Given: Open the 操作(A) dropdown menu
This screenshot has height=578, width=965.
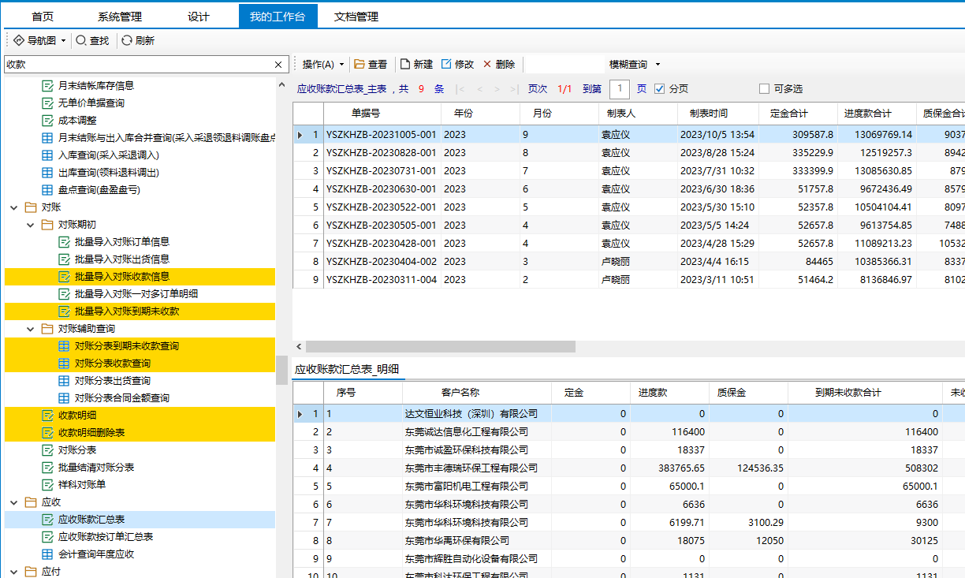Looking at the screenshot, I should click(x=323, y=64).
